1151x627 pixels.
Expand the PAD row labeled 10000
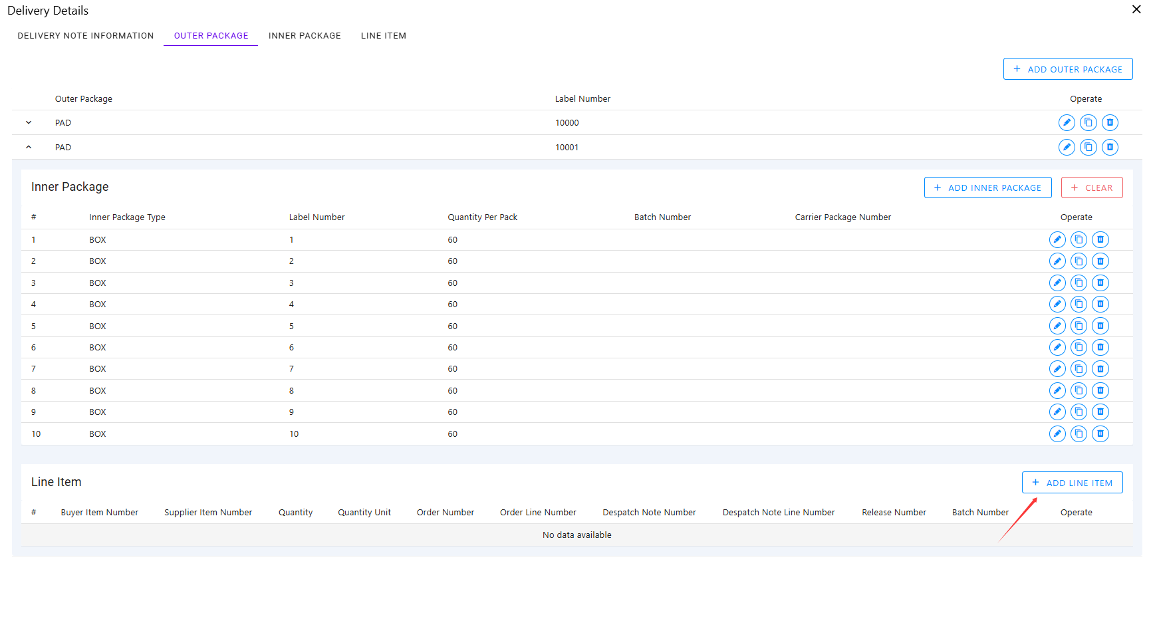click(x=29, y=123)
